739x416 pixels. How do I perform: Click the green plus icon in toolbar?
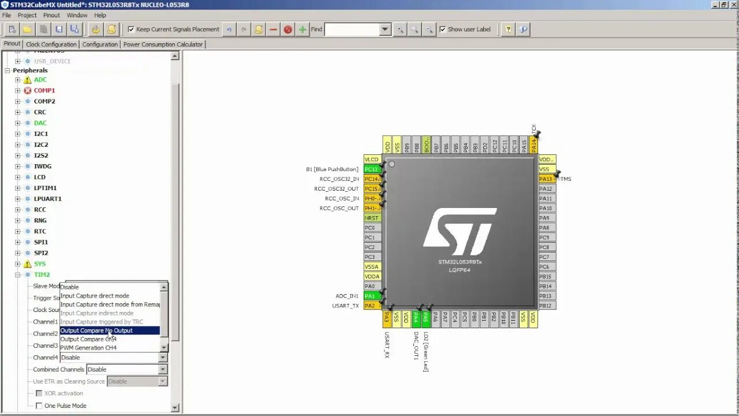click(302, 29)
